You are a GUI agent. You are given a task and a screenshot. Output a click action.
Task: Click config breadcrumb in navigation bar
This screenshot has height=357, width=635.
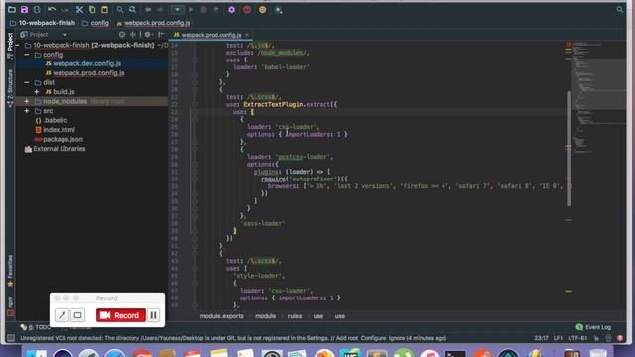pyautogui.click(x=95, y=23)
